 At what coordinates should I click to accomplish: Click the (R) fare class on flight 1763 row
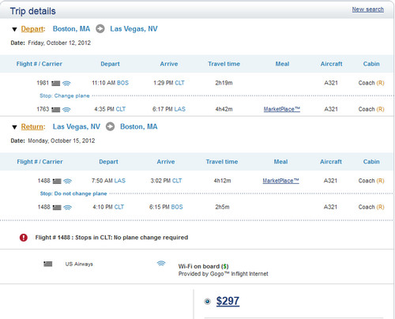[x=380, y=109]
